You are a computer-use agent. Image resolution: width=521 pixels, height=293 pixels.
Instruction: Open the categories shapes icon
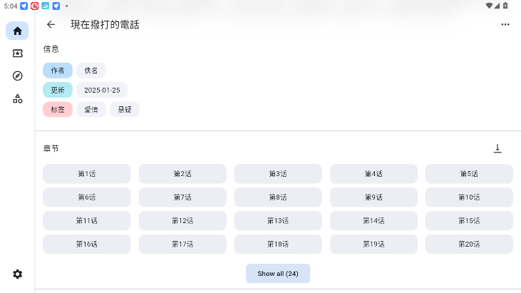(17, 98)
